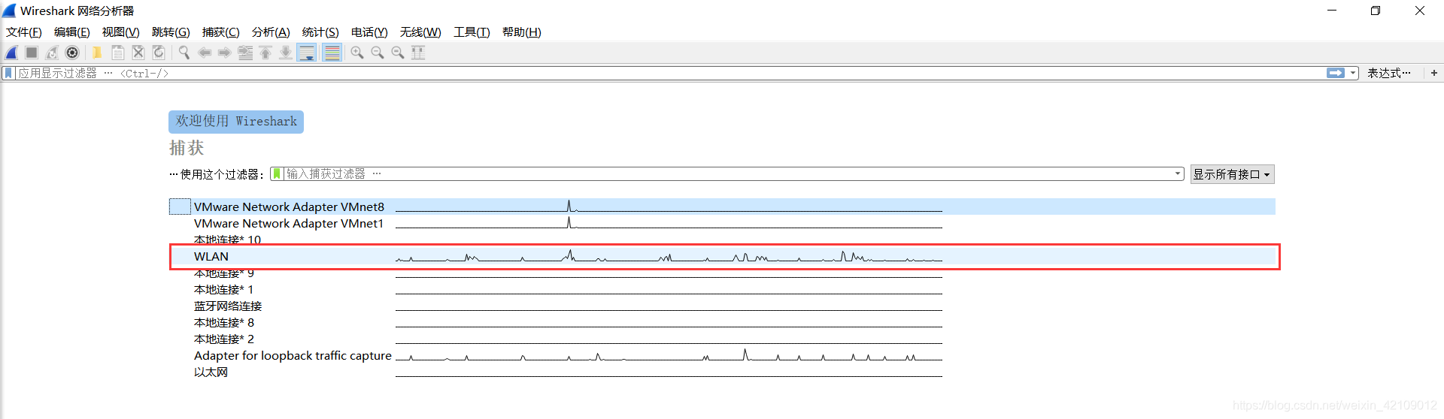Screen dimensions: 1444x419
Task: Apply display filter arrow button
Action: pyautogui.click(x=1336, y=73)
